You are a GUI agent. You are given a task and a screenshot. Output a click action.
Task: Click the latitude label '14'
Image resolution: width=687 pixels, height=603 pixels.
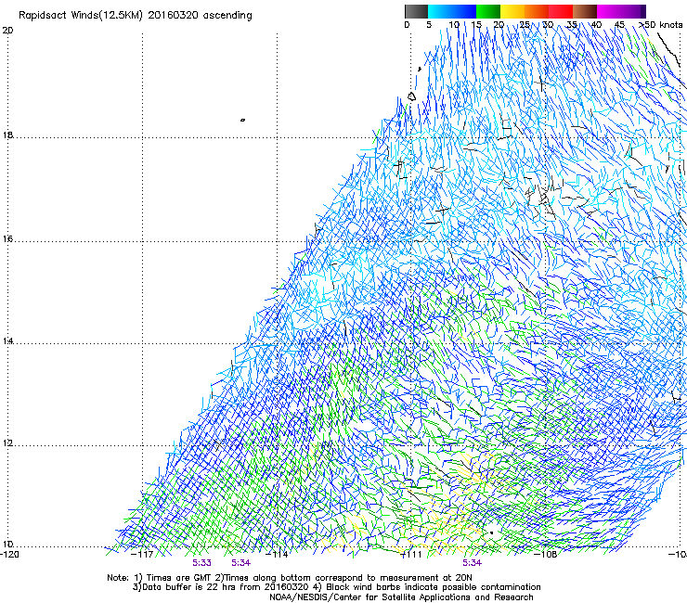click(x=7, y=341)
